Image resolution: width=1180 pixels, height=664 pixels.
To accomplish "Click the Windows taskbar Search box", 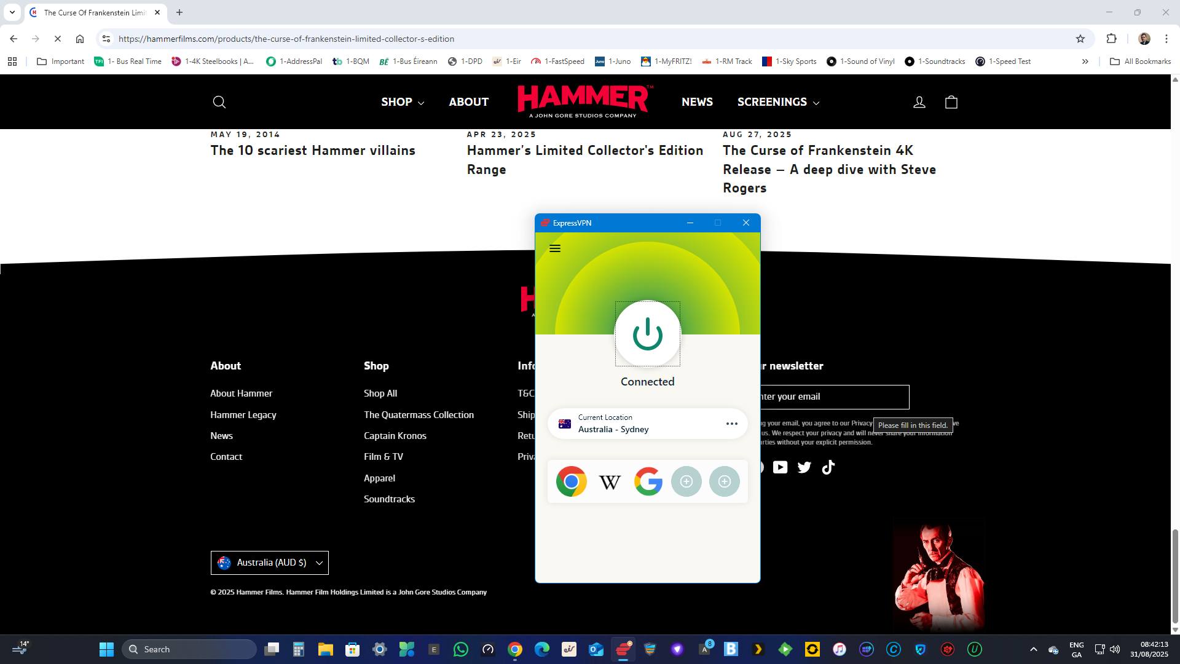I will (x=189, y=649).
